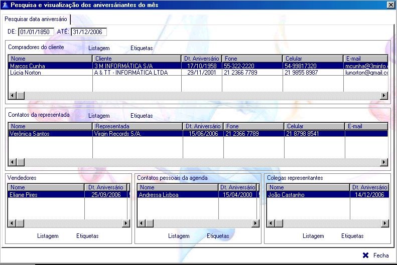This screenshot has height=265, width=397.
Task: Click the app icon in title bar
Action: click(x=5, y=5)
